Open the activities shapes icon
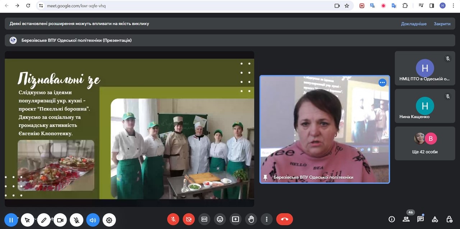Screen dimensions: 460x229 (435, 219)
